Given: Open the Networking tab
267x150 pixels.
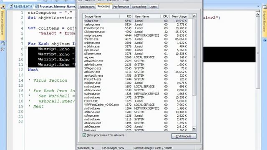Looking at the screenshot, I should pyautogui.click(x=139, y=7).
